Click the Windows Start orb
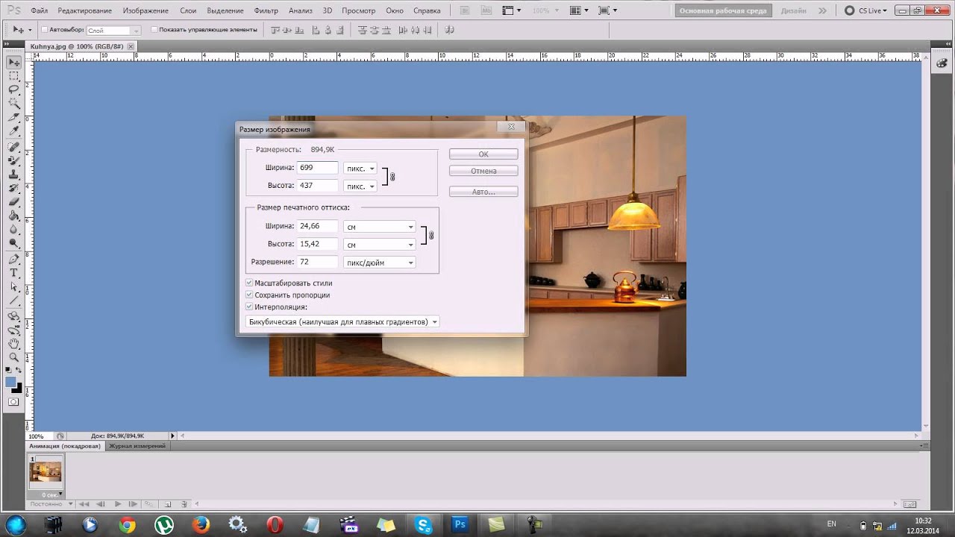 coord(15,524)
